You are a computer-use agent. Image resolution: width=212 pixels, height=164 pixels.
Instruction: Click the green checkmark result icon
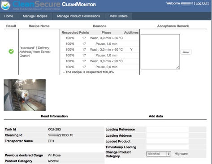click(x=11, y=52)
